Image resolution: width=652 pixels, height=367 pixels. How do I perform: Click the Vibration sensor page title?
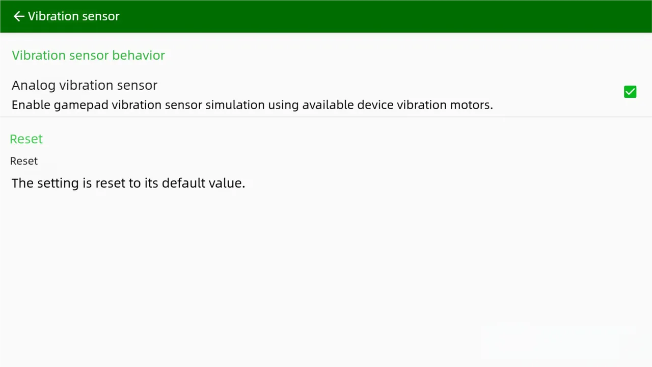coord(73,16)
